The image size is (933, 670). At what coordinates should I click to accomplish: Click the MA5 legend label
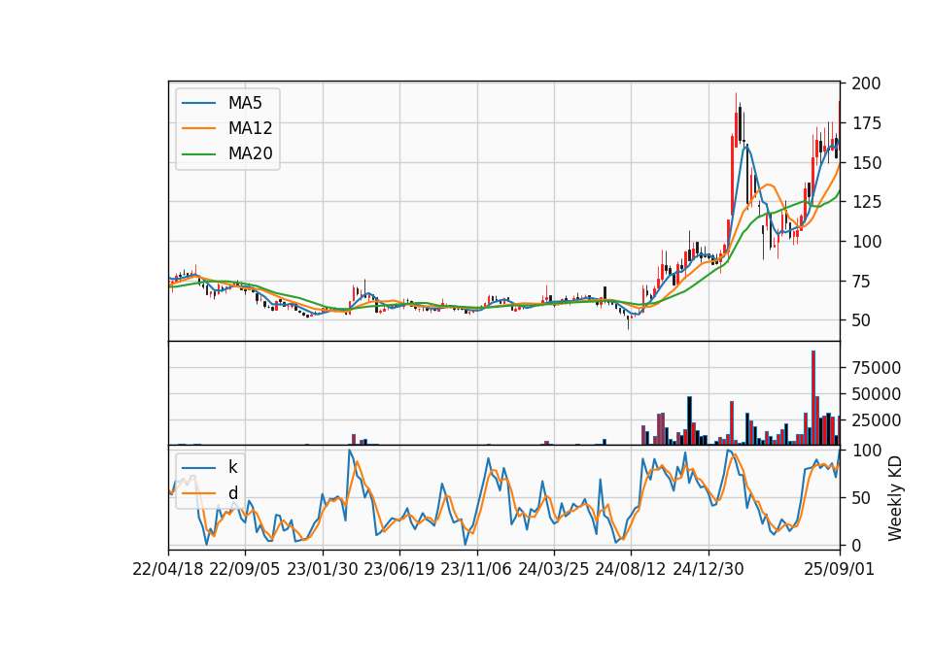click(245, 103)
